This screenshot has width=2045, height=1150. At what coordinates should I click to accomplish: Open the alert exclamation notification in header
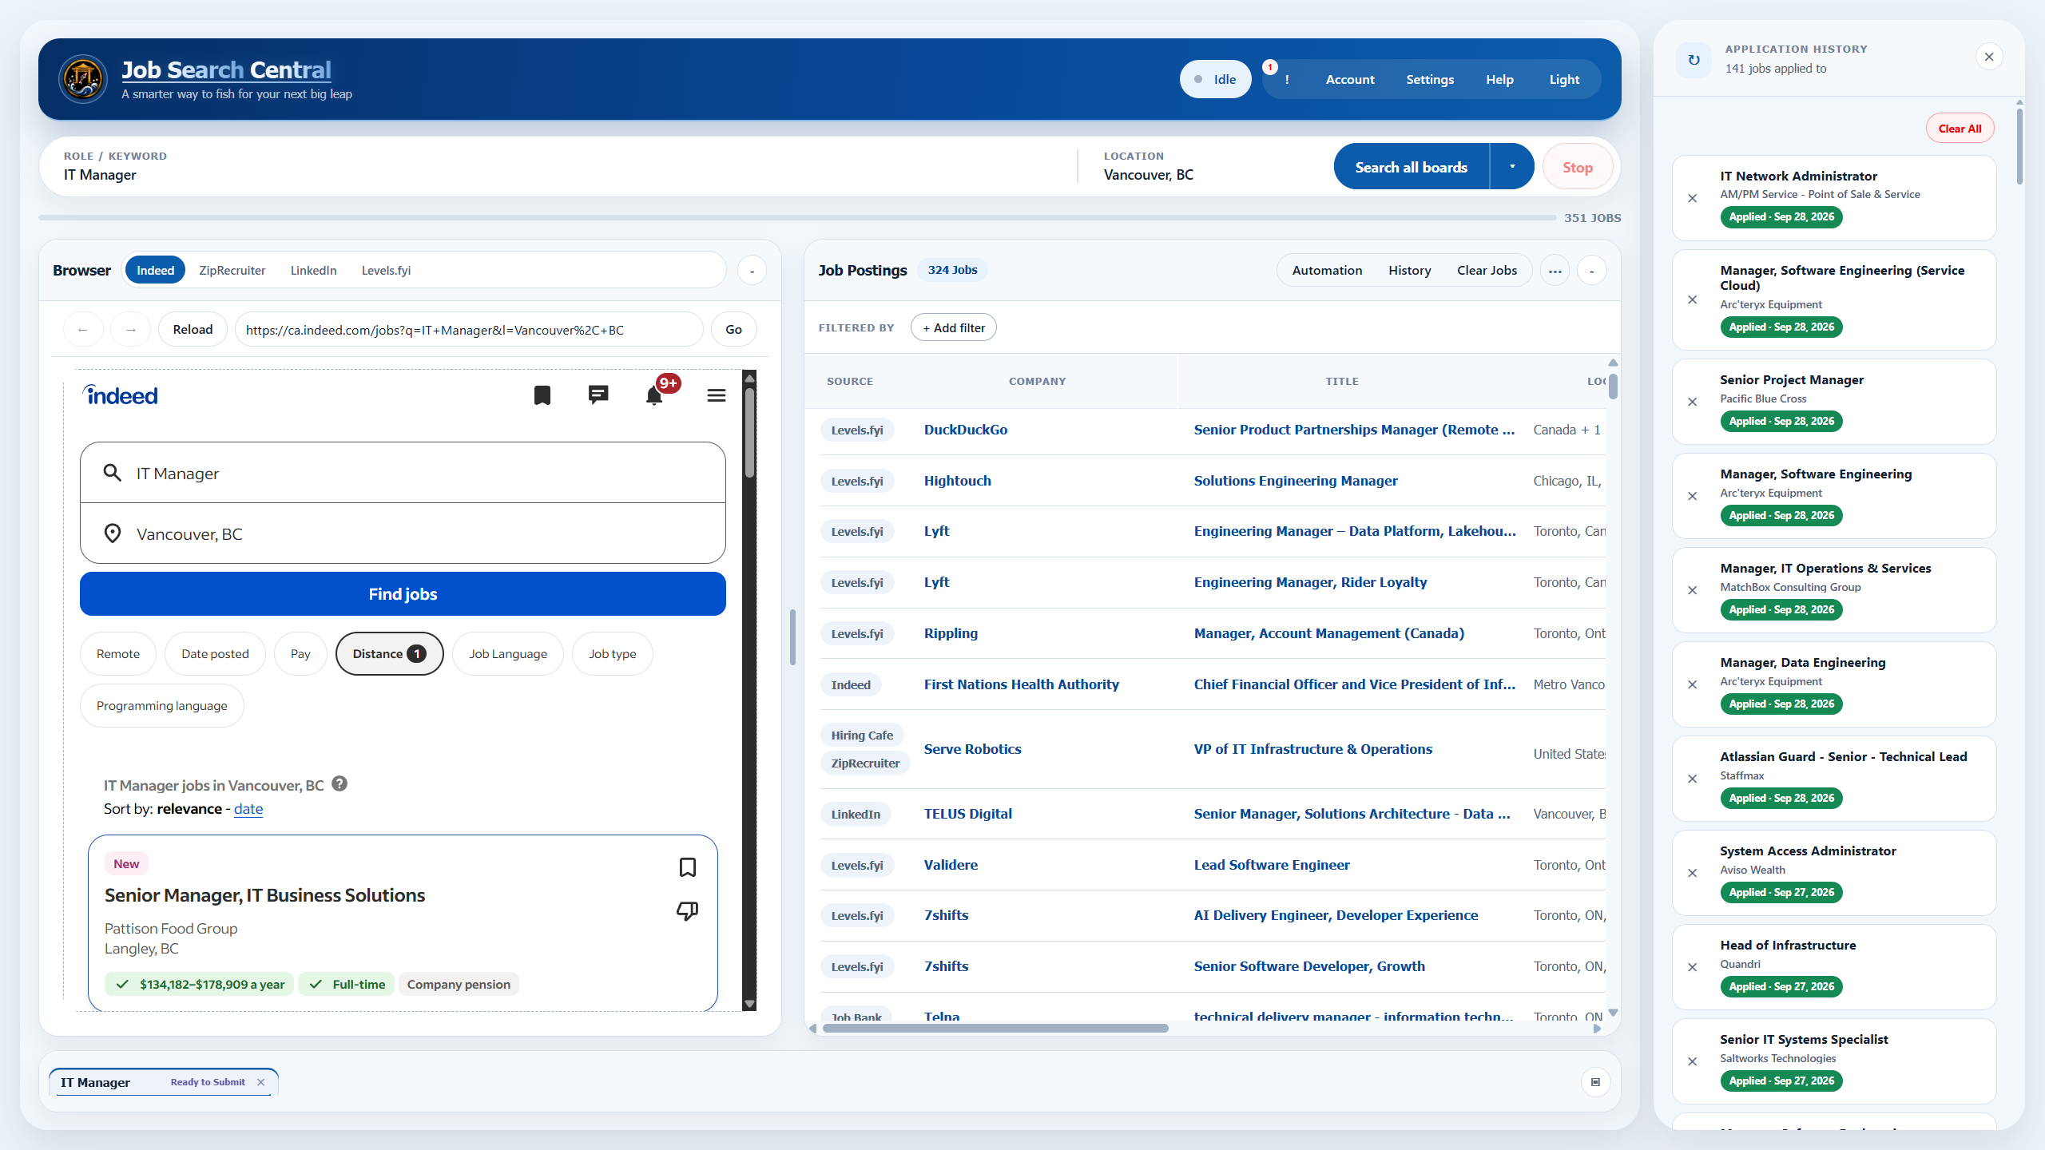[1287, 79]
